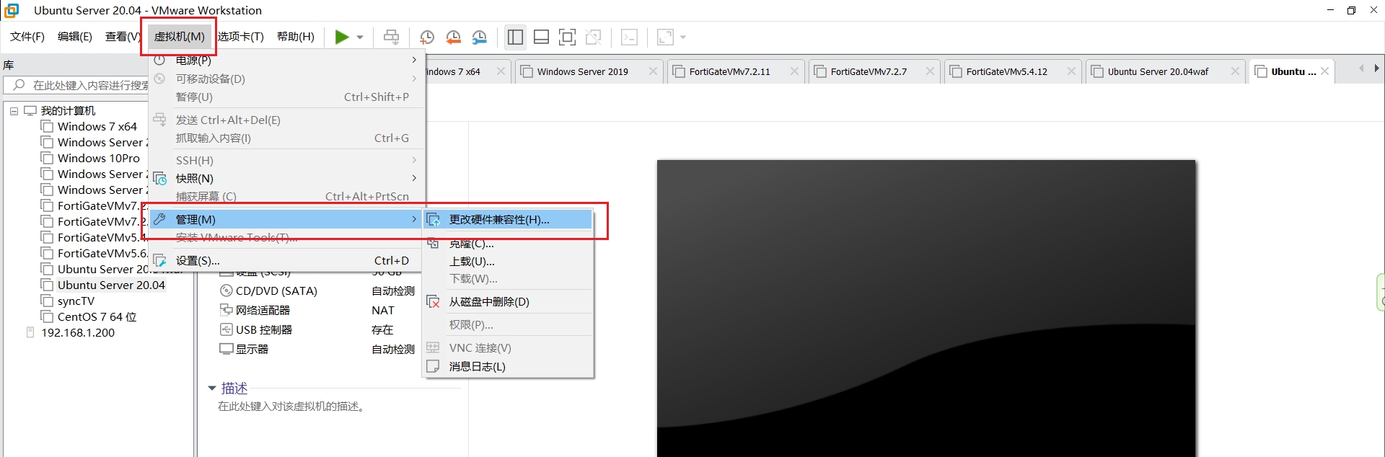
Task: Toggle the thumbnail bar view icon
Action: point(541,37)
